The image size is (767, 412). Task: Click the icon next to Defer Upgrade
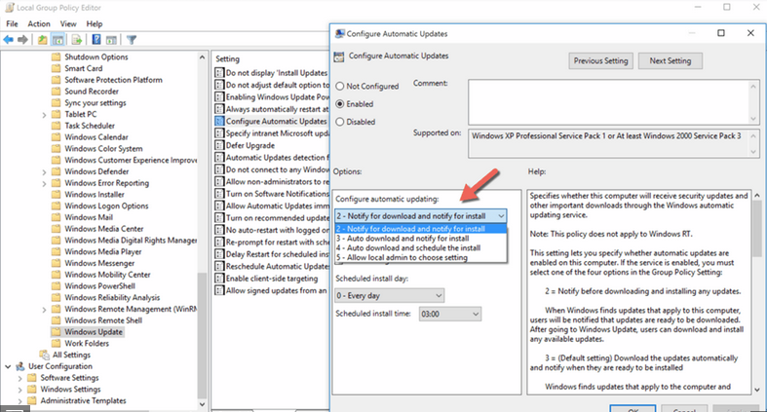coord(219,145)
